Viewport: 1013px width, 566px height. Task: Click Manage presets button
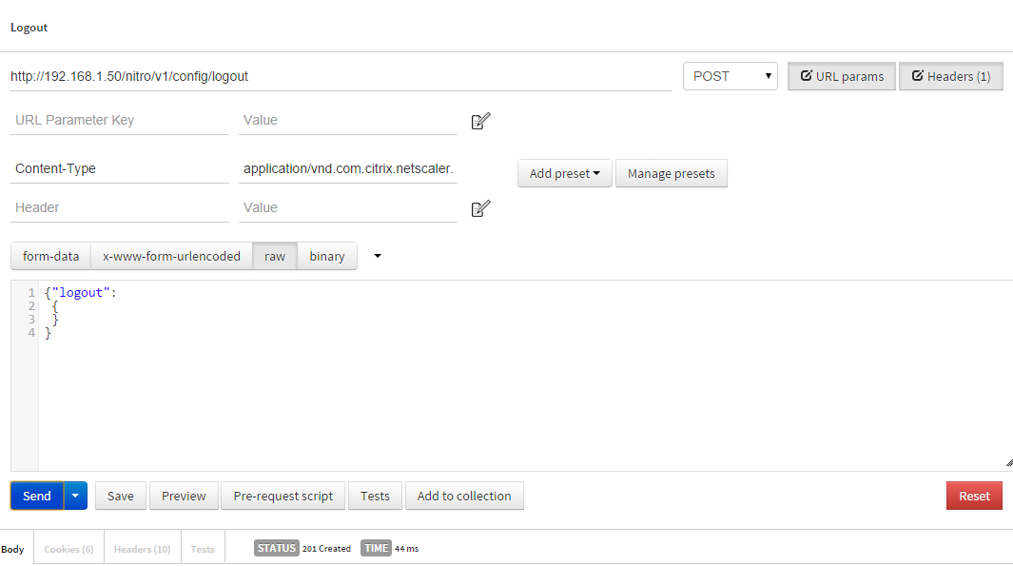point(671,174)
